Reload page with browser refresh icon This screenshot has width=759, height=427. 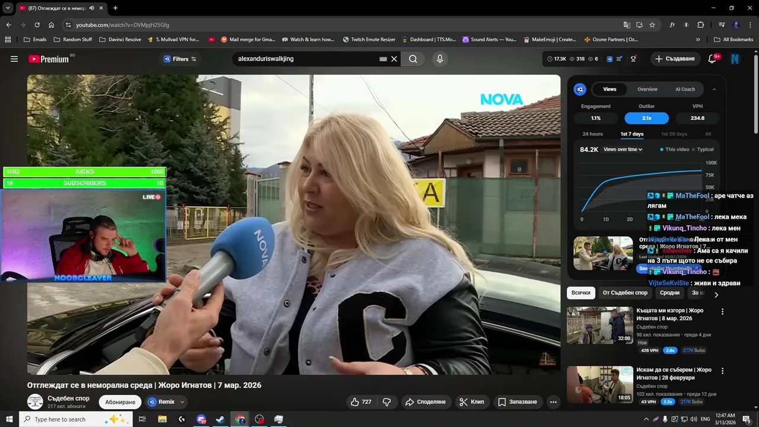(37, 25)
